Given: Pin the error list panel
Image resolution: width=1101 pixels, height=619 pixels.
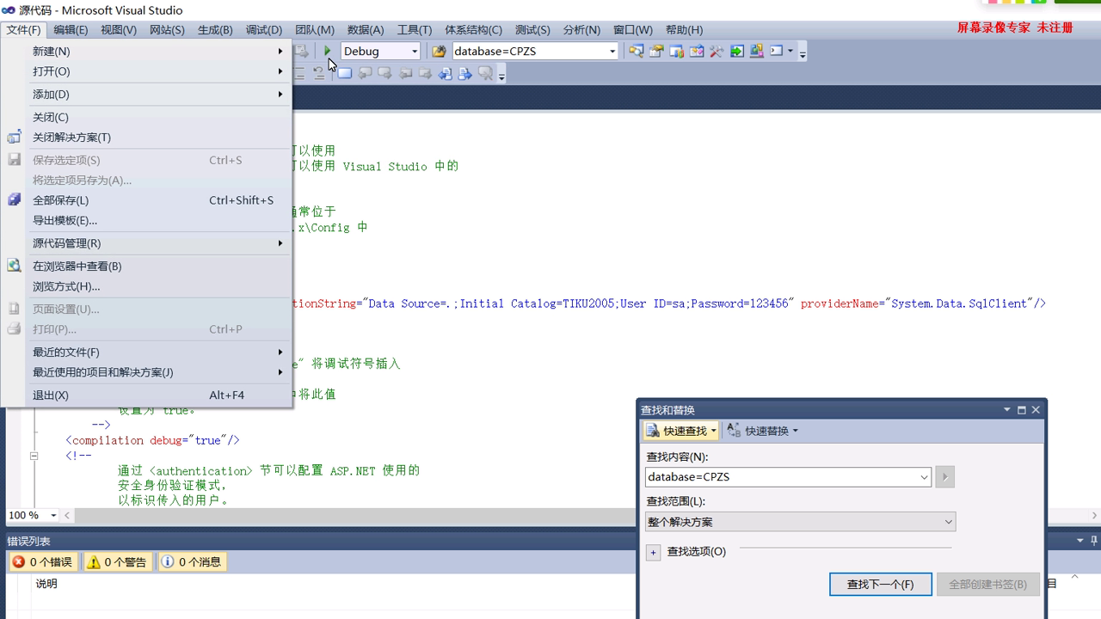Looking at the screenshot, I should (x=1094, y=541).
